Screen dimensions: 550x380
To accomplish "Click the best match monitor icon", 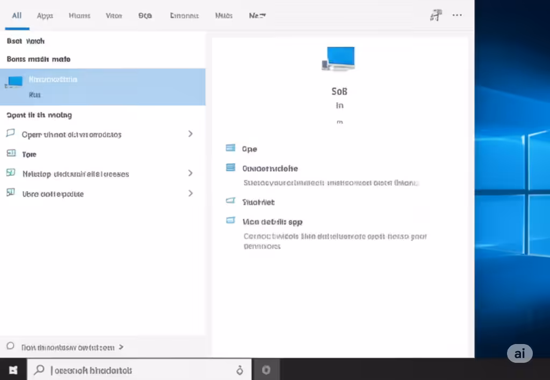I will [x=13, y=82].
